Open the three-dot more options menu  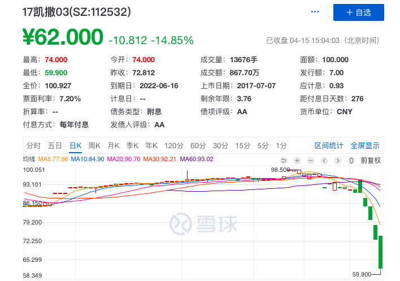[316, 12]
